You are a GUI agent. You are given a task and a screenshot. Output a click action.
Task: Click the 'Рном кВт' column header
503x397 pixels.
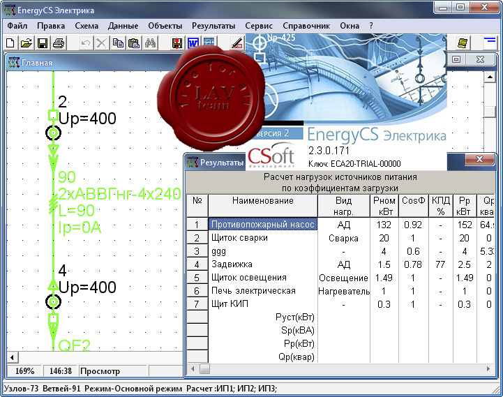384,206
